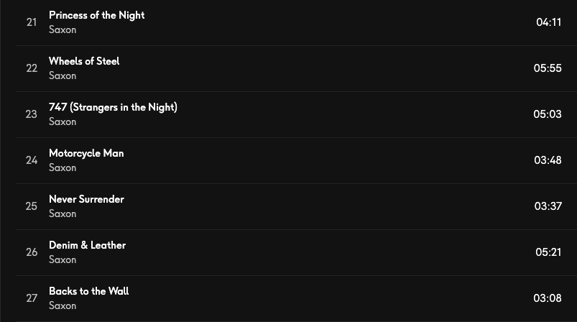Select "747 (Strangers in the Night)" song title
The image size is (577, 322).
click(x=113, y=107)
